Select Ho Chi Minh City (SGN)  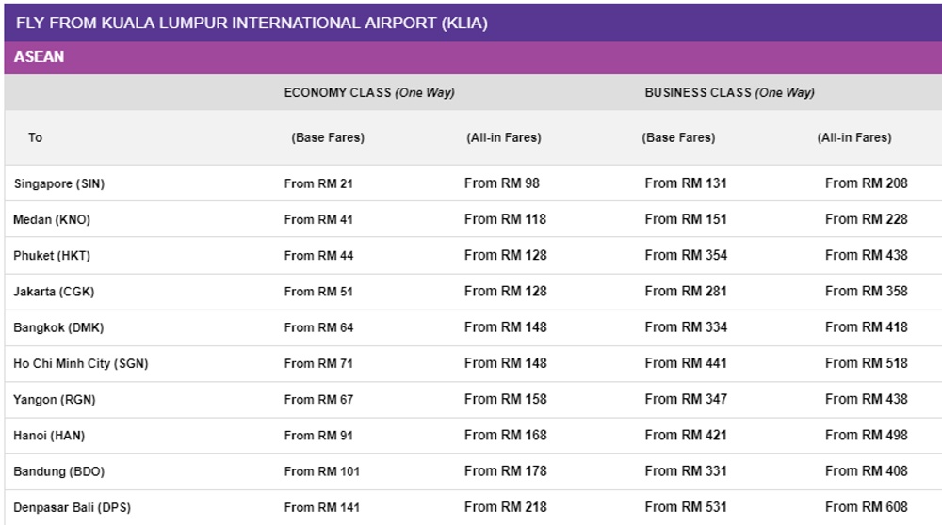[80, 363]
